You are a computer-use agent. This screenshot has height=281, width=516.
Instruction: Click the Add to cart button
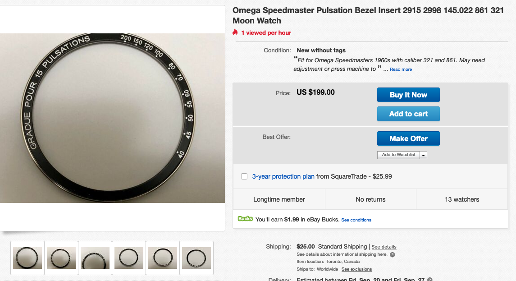[408, 114]
